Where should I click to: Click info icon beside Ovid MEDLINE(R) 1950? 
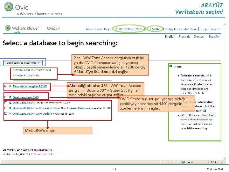[10, 103]
